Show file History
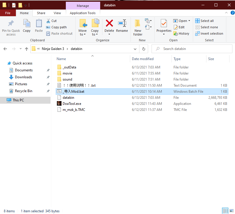This screenshot has width=235, height=214. pos(181,34)
